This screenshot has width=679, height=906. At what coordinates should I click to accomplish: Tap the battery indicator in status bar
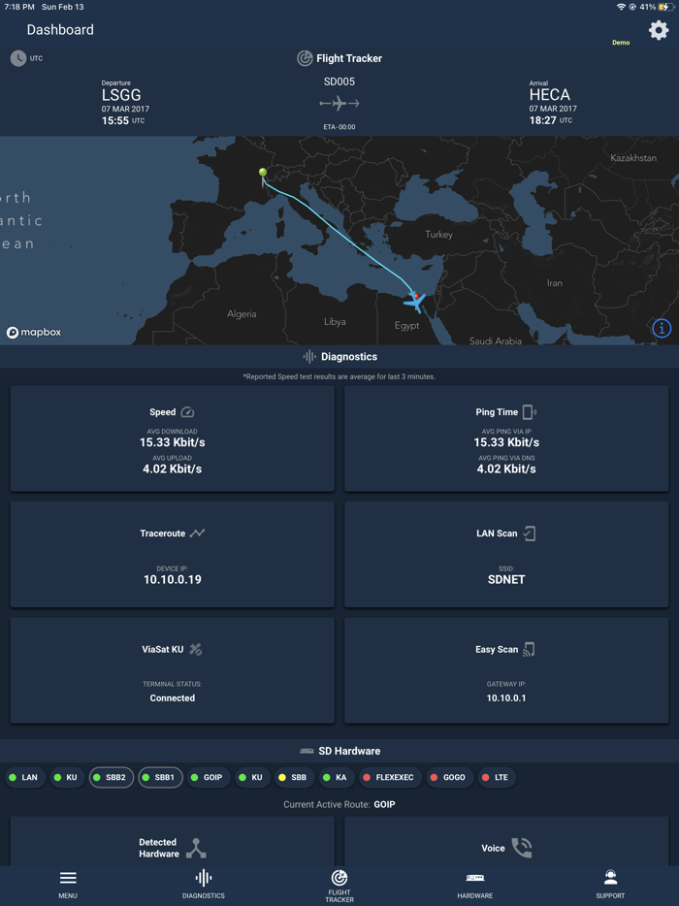[x=665, y=7]
